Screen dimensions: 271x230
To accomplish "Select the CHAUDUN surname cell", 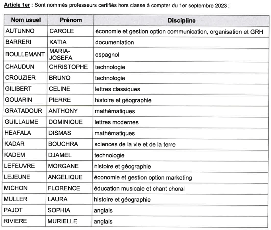I will (20, 67).
